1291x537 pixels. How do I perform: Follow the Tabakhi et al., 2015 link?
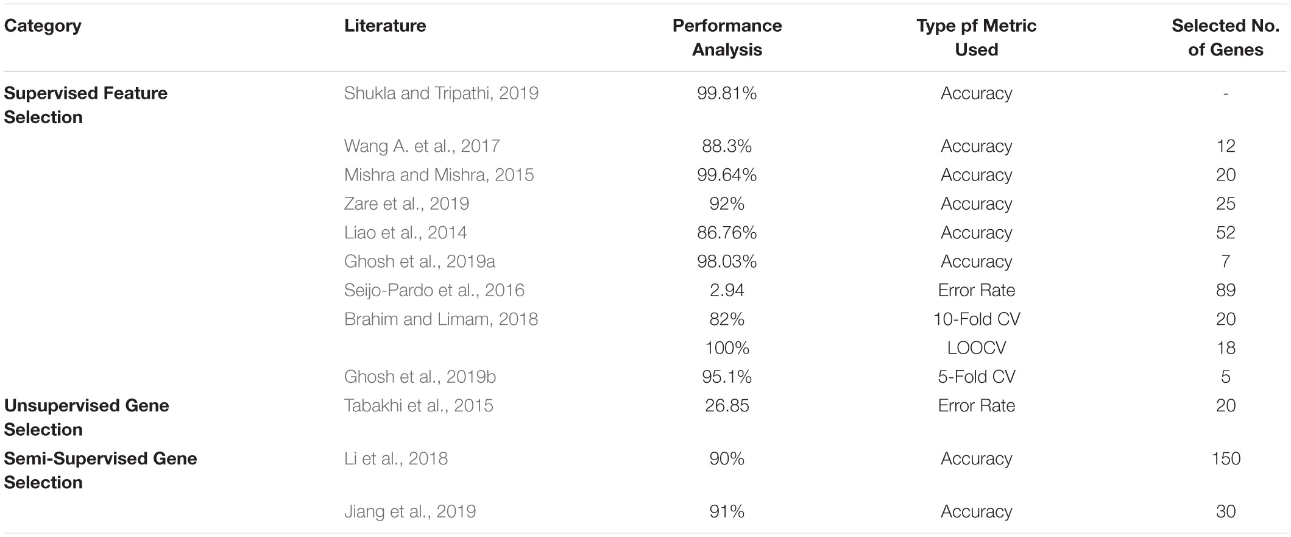click(419, 405)
